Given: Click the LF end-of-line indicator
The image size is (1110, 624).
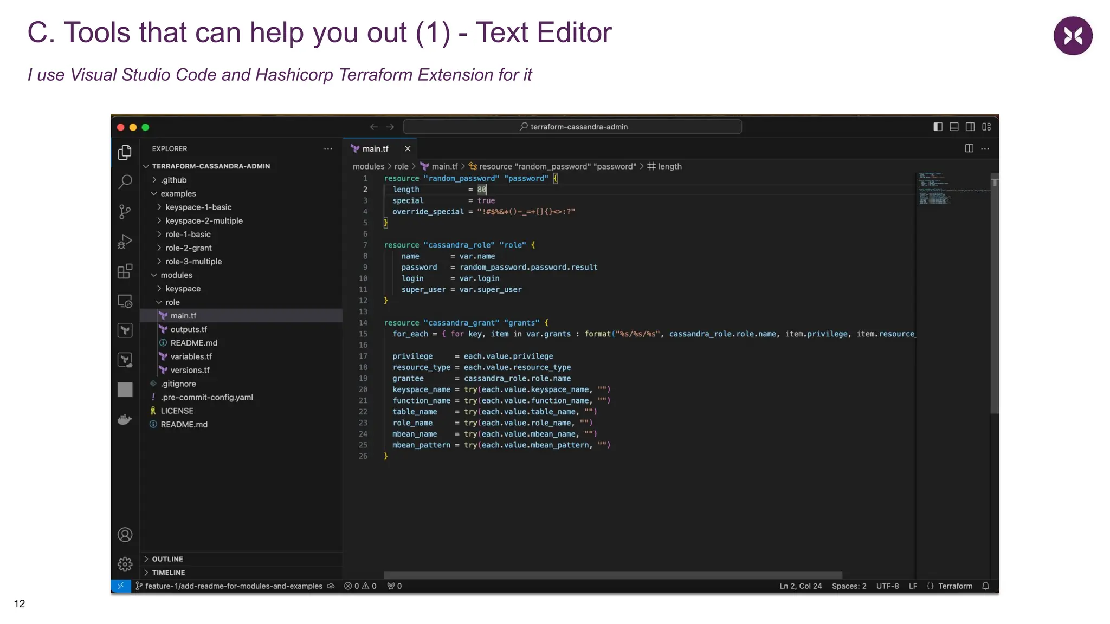Looking at the screenshot, I should pos(913,586).
